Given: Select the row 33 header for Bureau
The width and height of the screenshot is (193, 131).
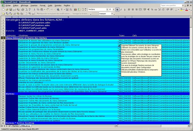Looking at the screenshot, I should click(x=3, y=94).
